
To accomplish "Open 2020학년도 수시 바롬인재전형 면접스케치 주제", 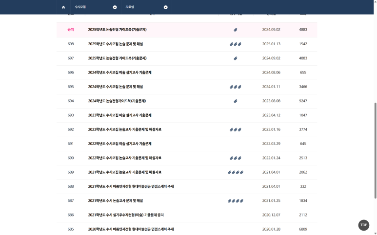I will tap(131, 229).
